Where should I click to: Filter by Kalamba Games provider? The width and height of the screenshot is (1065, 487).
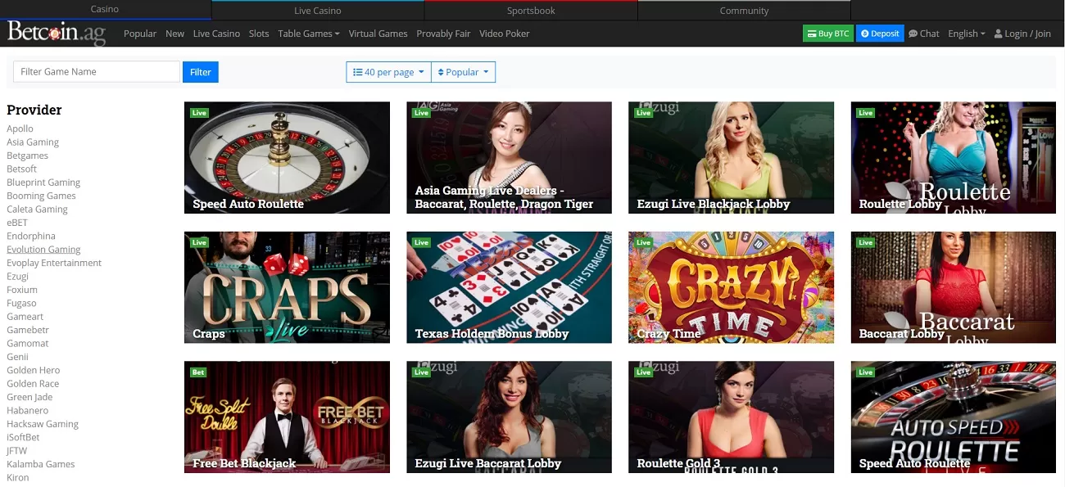[41, 464]
